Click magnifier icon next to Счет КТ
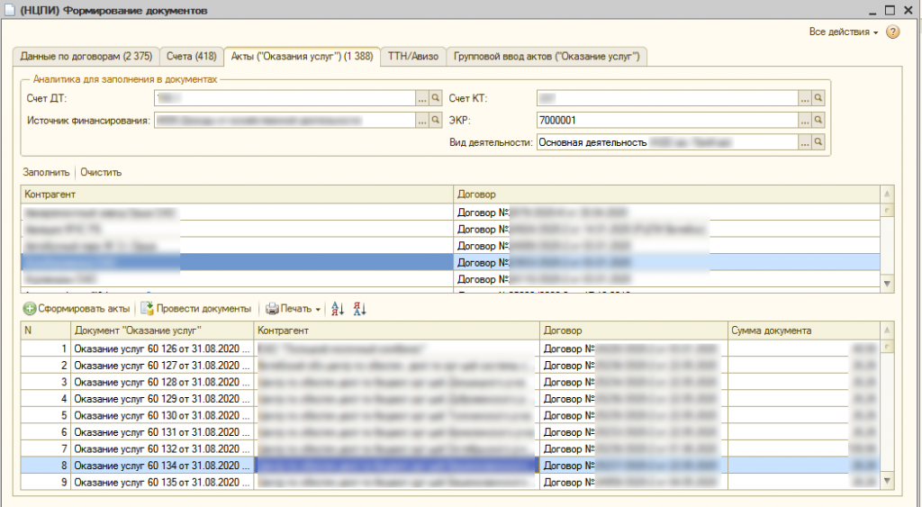The image size is (922, 507). coord(818,98)
